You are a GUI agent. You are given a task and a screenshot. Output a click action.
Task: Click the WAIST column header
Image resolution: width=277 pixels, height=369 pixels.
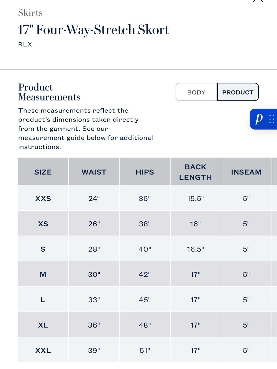click(x=94, y=172)
